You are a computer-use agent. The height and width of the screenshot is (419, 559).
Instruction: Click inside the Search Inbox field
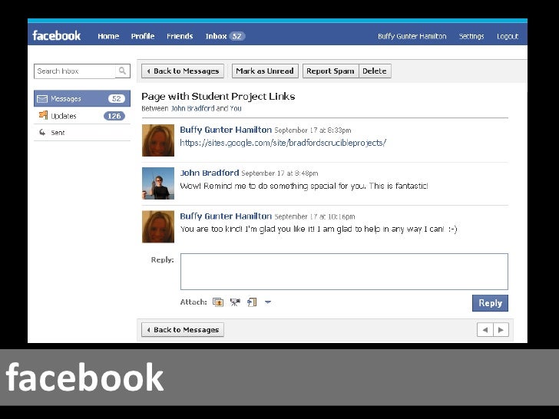click(x=75, y=71)
